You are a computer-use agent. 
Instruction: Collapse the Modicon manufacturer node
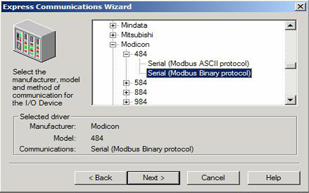(x=113, y=45)
